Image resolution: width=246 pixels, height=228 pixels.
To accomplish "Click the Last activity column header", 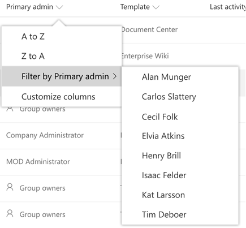I will 228,7.
